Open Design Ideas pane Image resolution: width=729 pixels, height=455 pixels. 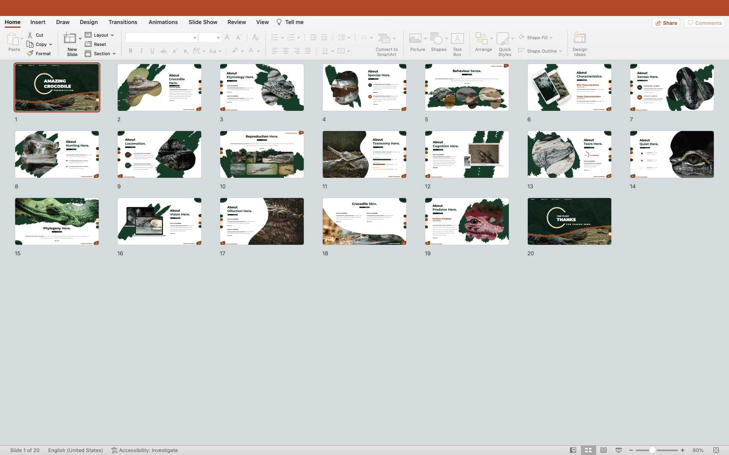point(579,39)
